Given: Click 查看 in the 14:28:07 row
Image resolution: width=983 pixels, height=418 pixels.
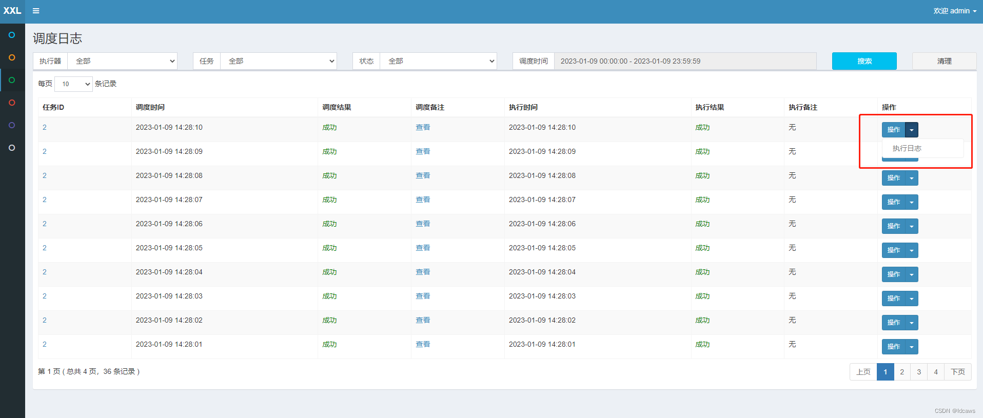Looking at the screenshot, I should coord(423,200).
